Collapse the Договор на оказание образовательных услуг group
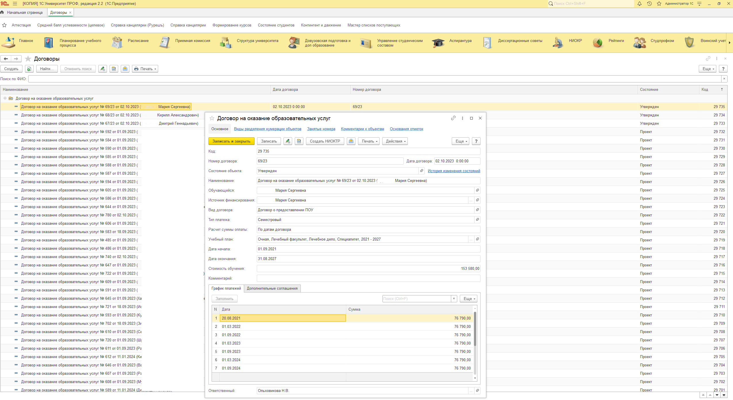 point(5,98)
